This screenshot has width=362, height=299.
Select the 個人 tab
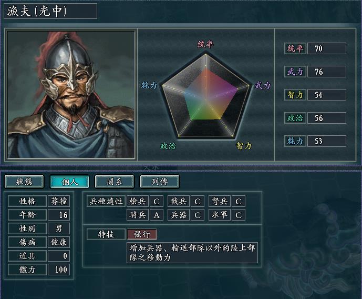(69, 182)
